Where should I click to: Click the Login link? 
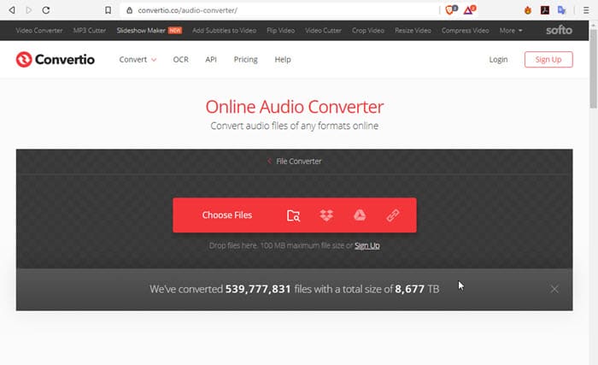point(498,60)
